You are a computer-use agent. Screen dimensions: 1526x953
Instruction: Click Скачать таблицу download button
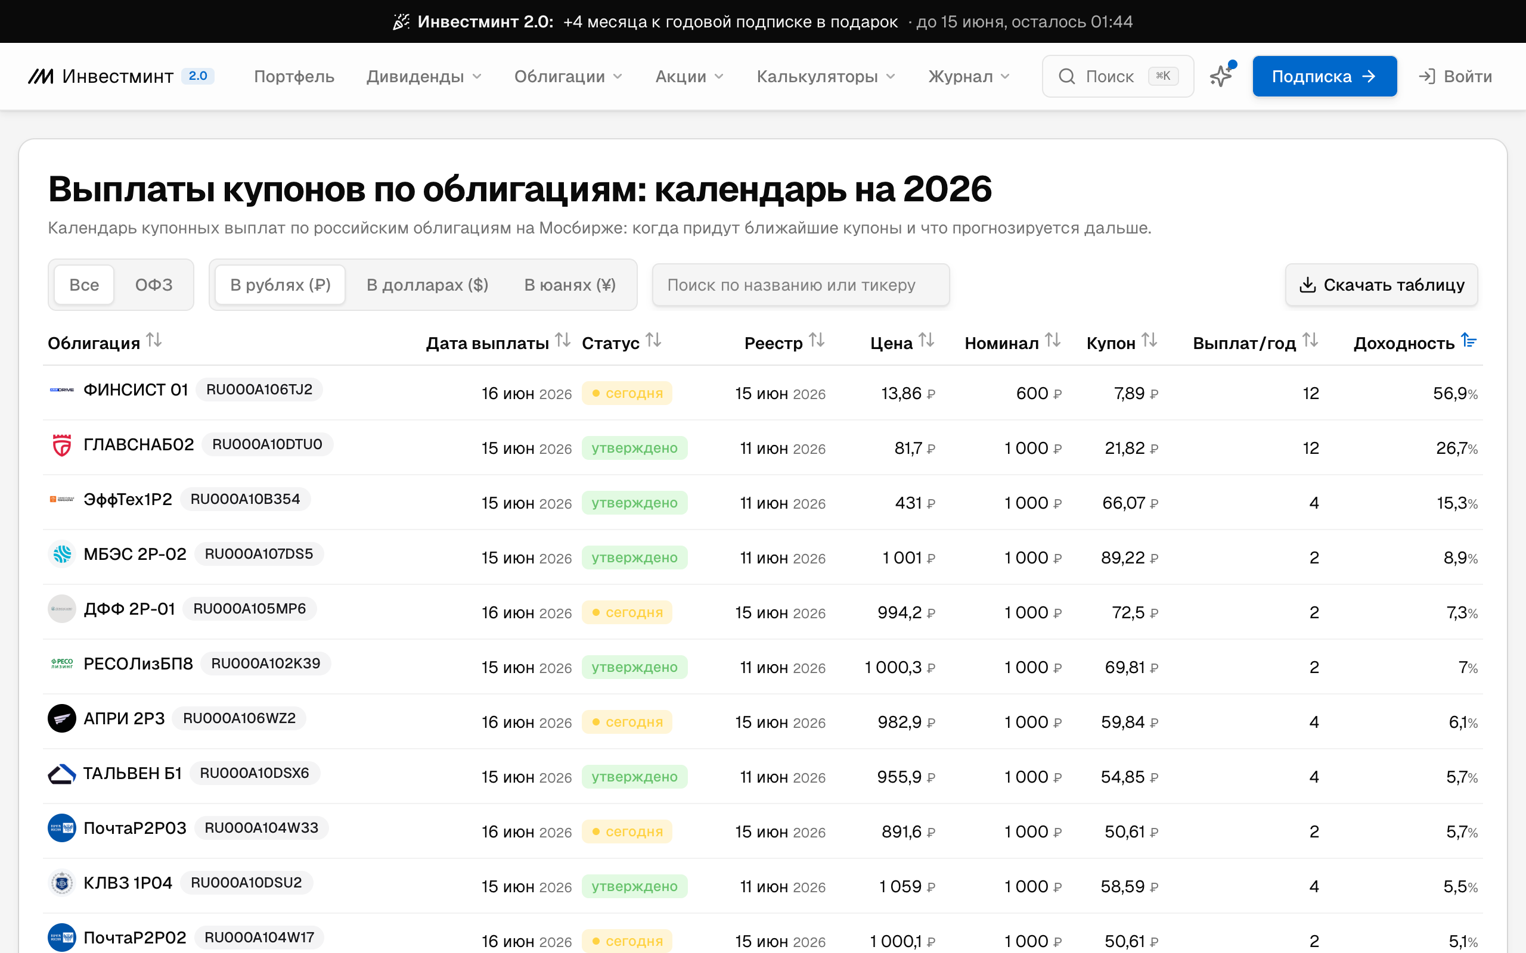(1381, 285)
